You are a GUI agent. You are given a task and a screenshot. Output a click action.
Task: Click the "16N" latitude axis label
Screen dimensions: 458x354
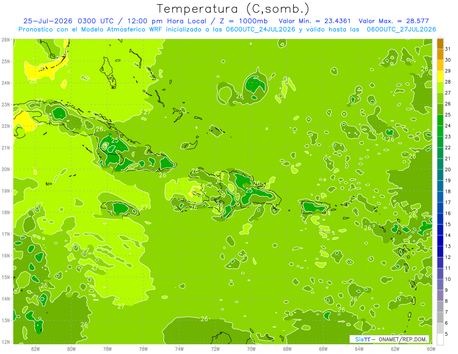point(5,255)
